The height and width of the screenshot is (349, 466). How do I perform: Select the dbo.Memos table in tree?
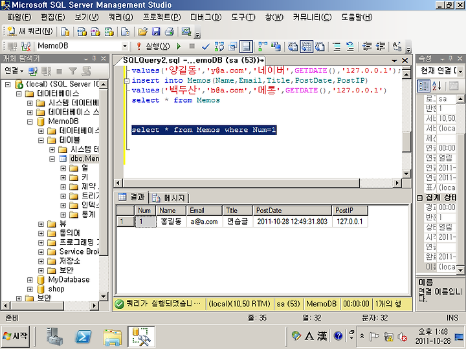tap(84, 158)
